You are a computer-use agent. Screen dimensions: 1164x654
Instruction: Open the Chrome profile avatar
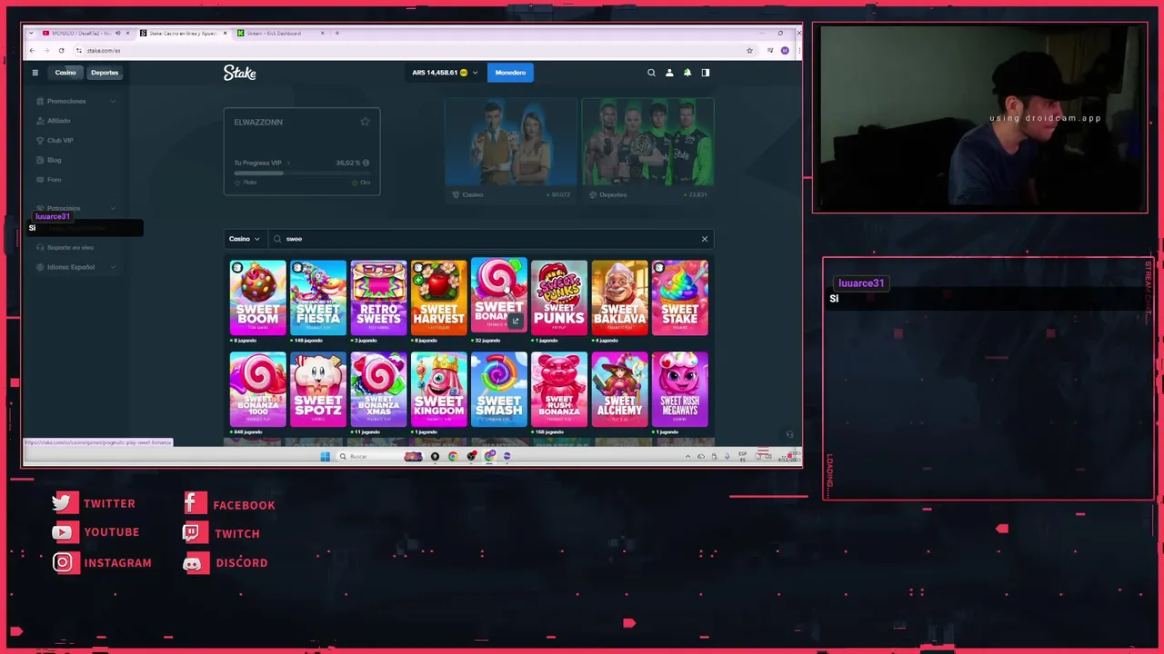785,51
